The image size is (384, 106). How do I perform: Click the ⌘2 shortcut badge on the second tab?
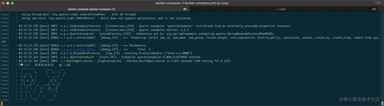374,9
